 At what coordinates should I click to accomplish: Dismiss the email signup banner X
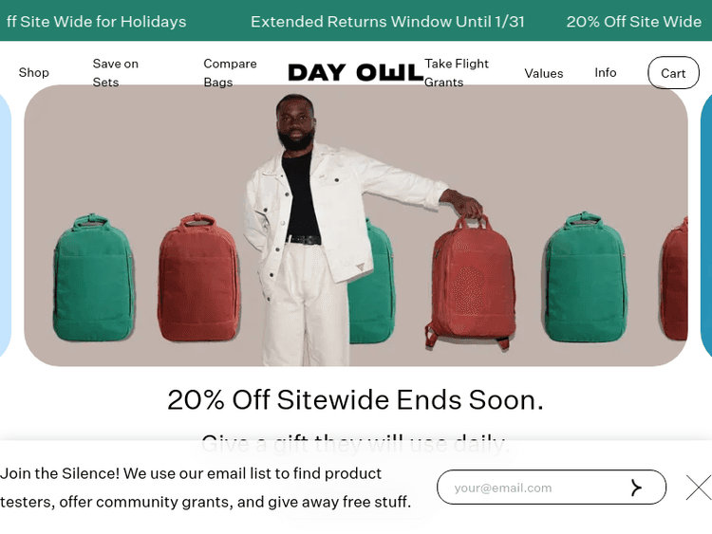point(699,488)
